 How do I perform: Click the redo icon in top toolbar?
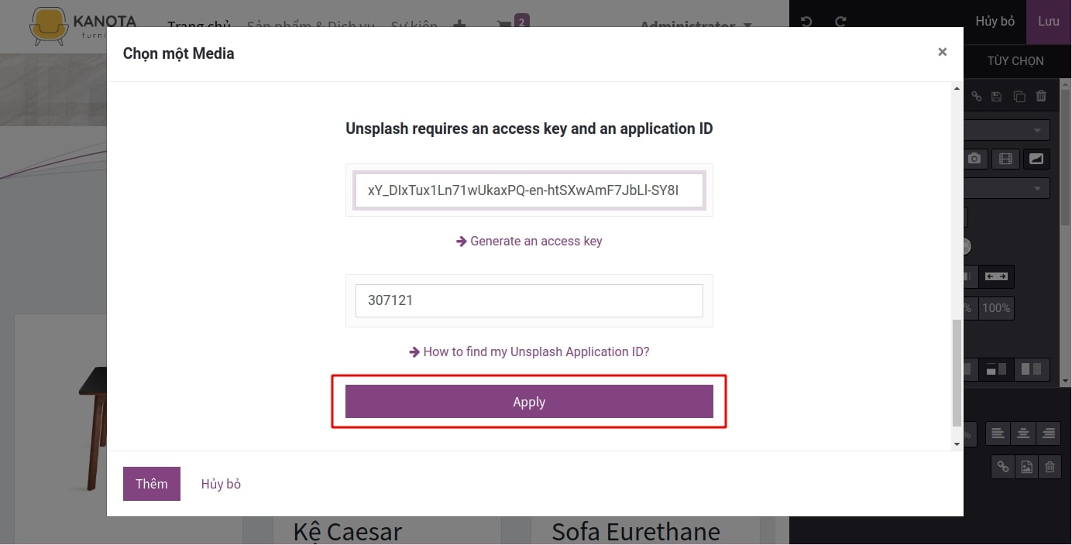pyautogui.click(x=840, y=22)
